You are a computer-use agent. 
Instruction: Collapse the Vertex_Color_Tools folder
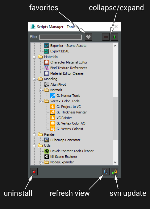pyautogui.click(x=40, y=101)
